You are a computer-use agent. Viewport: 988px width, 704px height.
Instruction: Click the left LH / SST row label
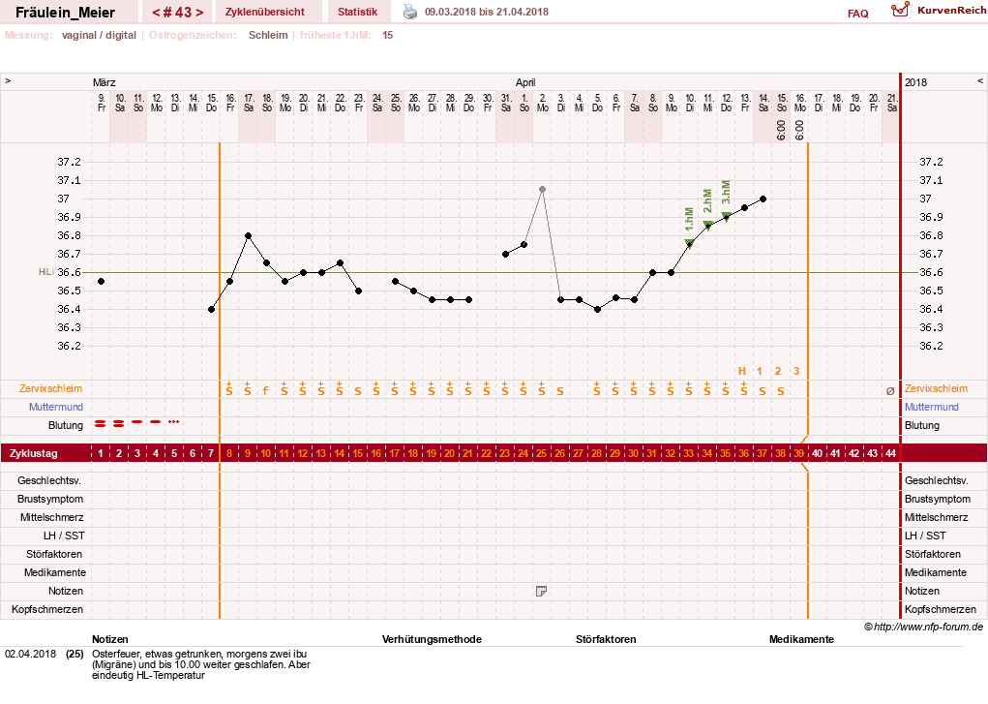[64, 536]
